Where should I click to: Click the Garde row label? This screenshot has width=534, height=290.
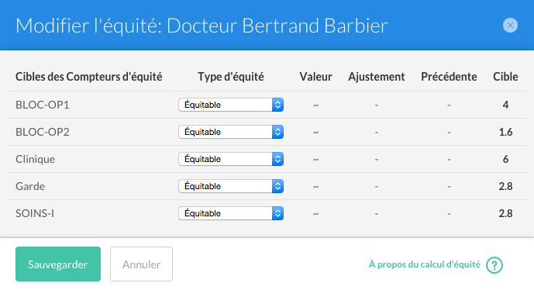pyautogui.click(x=30, y=186)
